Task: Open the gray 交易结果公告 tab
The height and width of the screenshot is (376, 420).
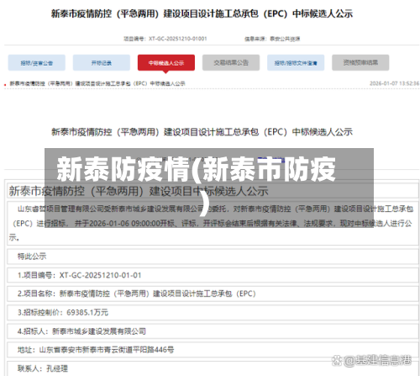Action: 231,62
